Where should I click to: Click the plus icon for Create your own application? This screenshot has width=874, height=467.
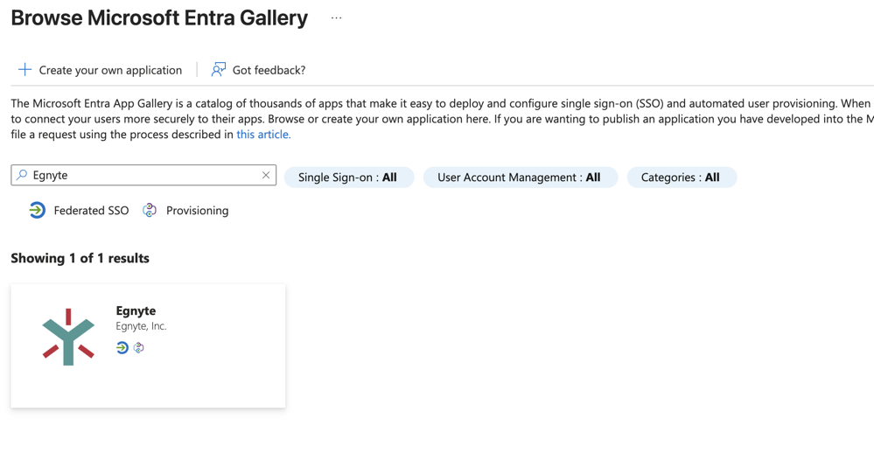point(25,70)
